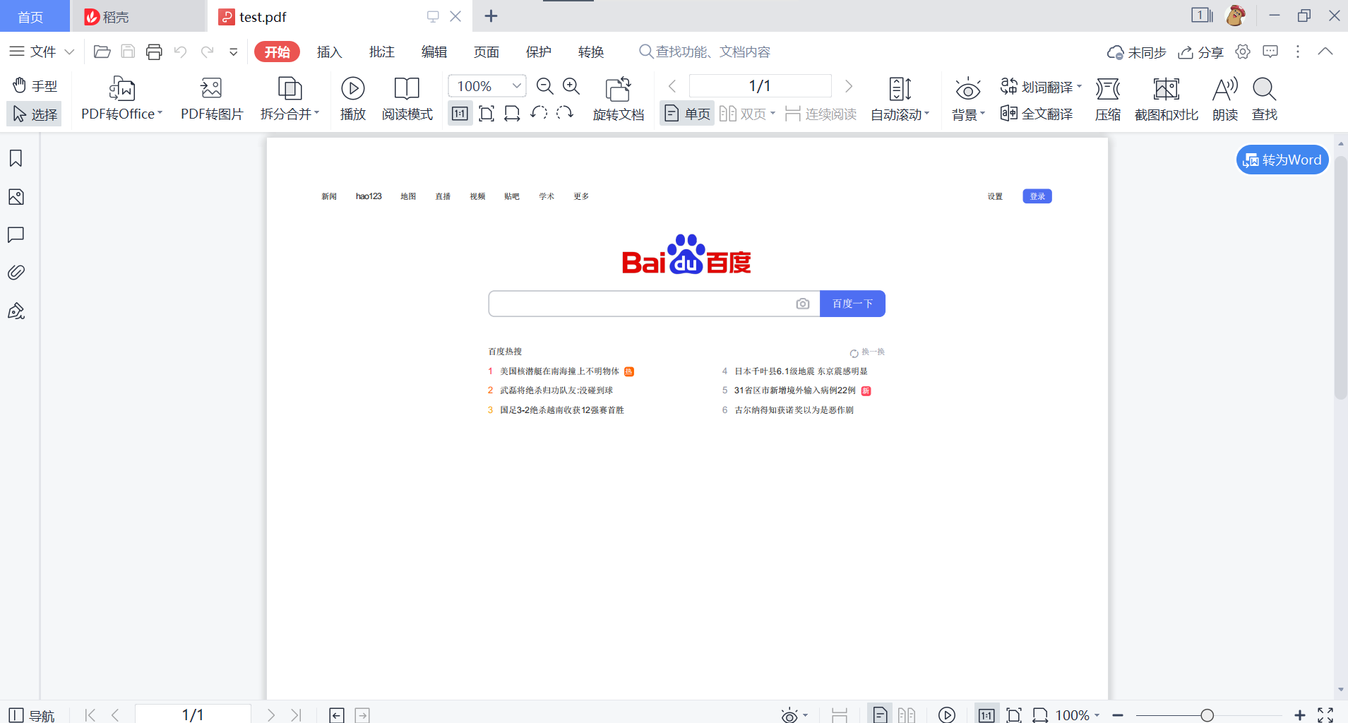The width and height of the screenshot is (1348, 723).
Task: Set actual size 1:1 in toolbar
Action: [460, 114]
